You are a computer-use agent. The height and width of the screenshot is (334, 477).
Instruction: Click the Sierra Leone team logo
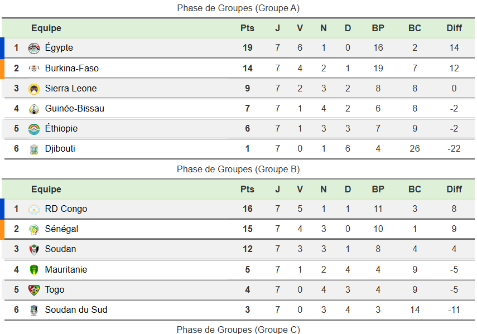pos(34,89)
